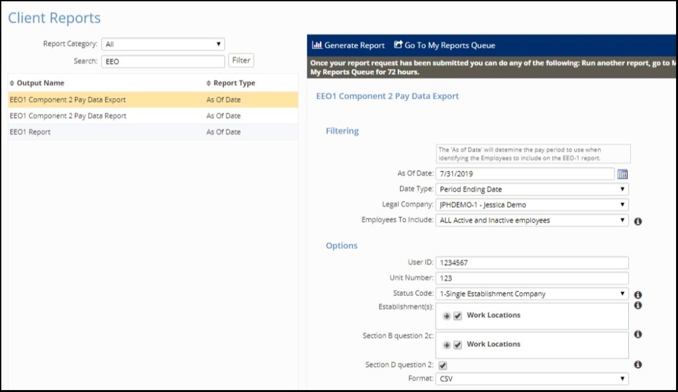Click the Unit Number field
The image size is (678, 392).
click(532, 278)
